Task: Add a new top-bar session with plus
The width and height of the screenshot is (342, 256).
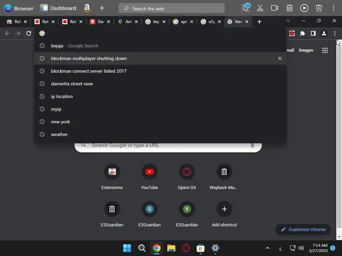Action: click(x=102, y=8)
